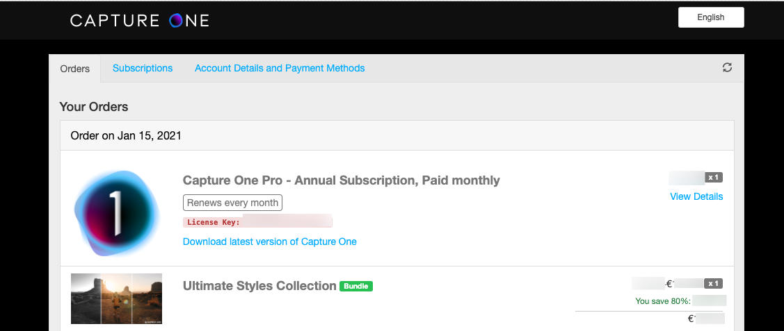The width and height of the screenshot is (784, 331).
Task: Open View Details for Capture One Pro
Action: (x=696, y=196)
